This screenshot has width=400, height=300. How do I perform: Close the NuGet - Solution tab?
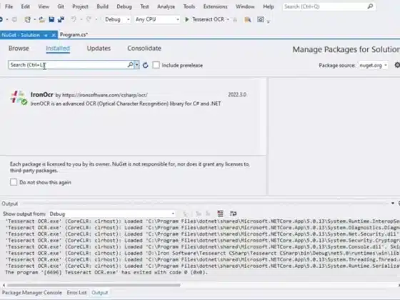tap(54, 35)
